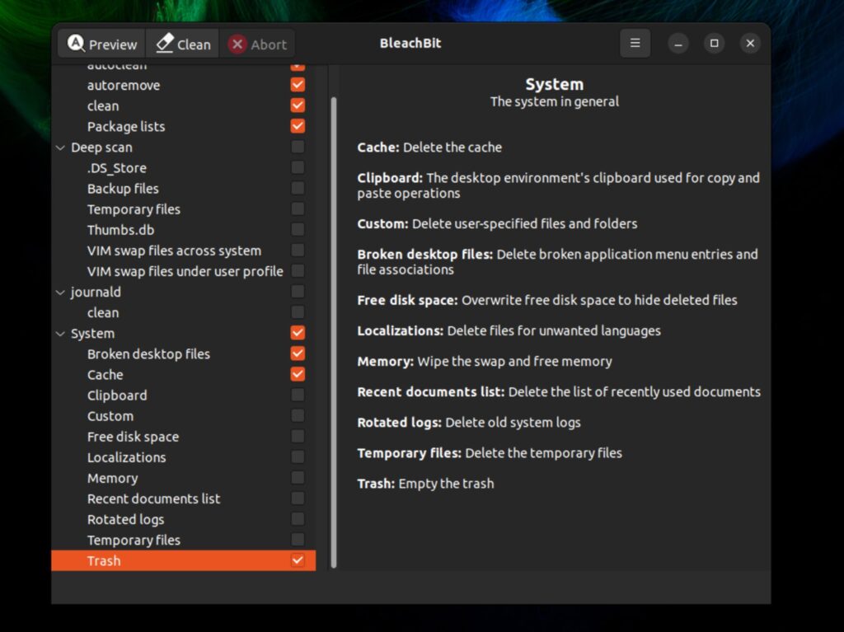This screenshot has width=844, height=632.
Task: Disable the Broken desktop files checkbox
Action: tap(297, 353)
